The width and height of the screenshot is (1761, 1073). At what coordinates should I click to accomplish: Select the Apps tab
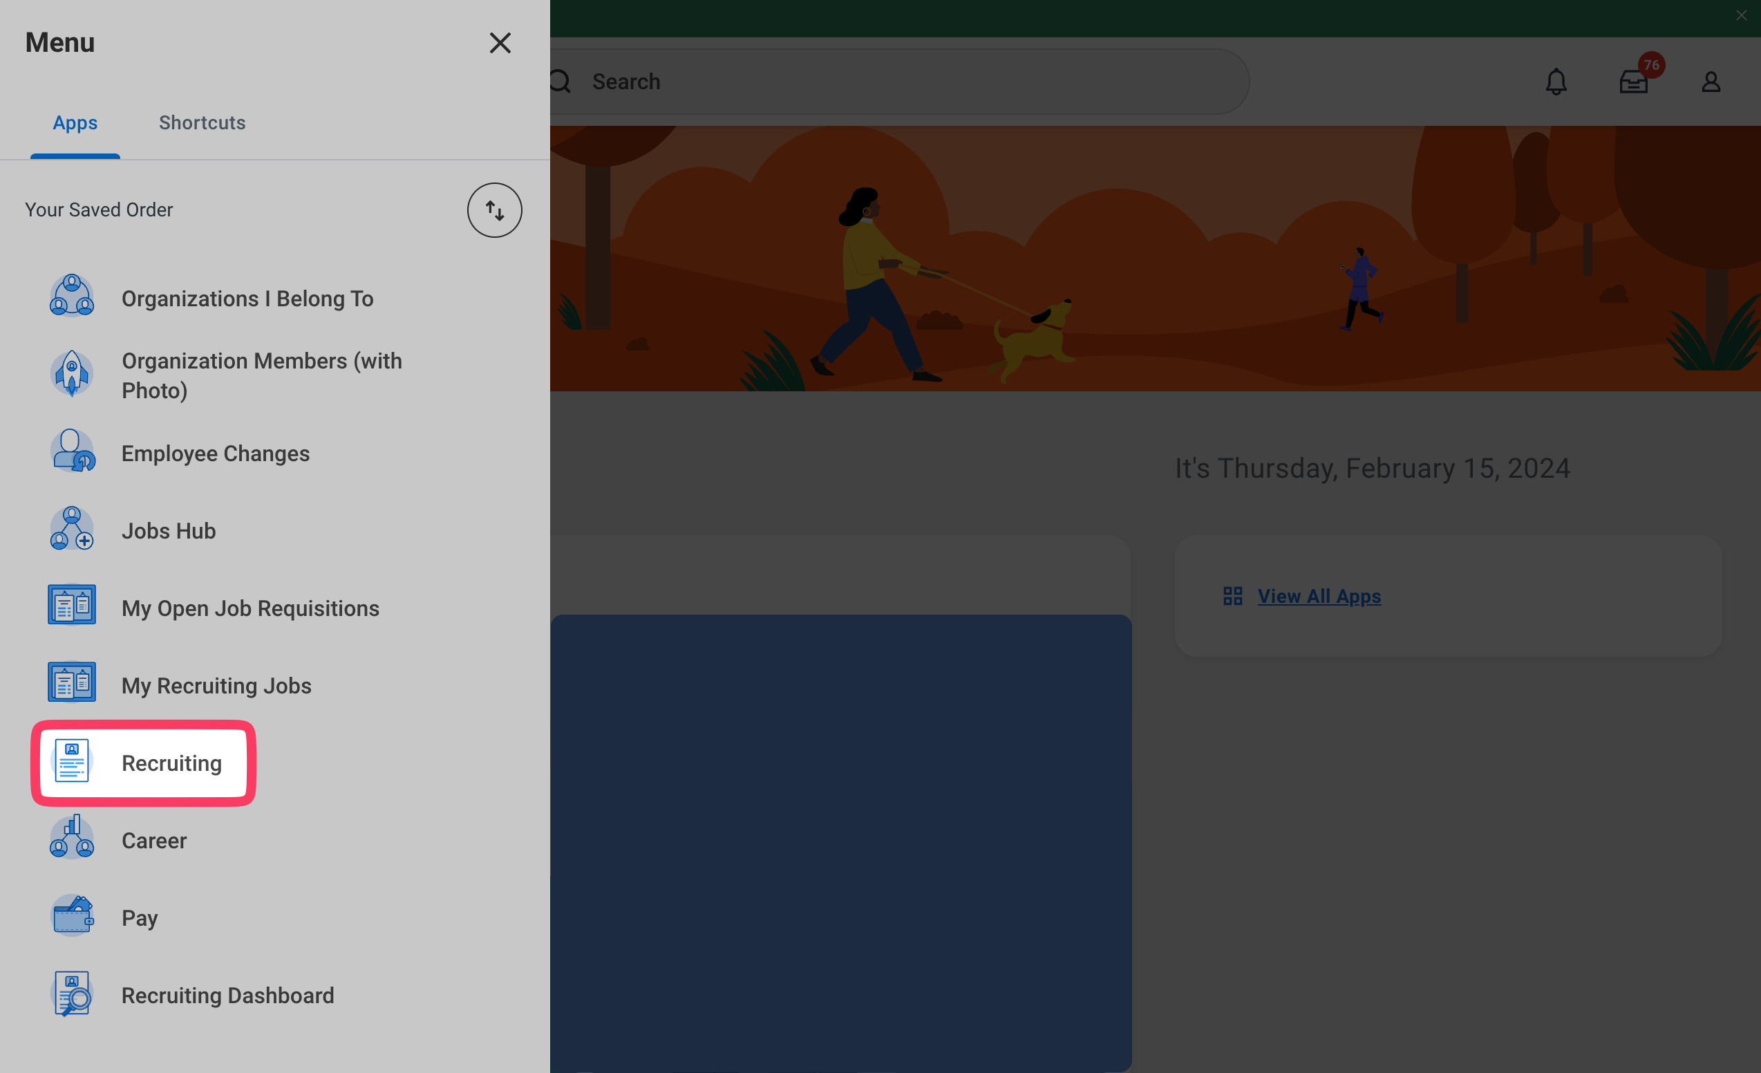[x=75, y=123]
